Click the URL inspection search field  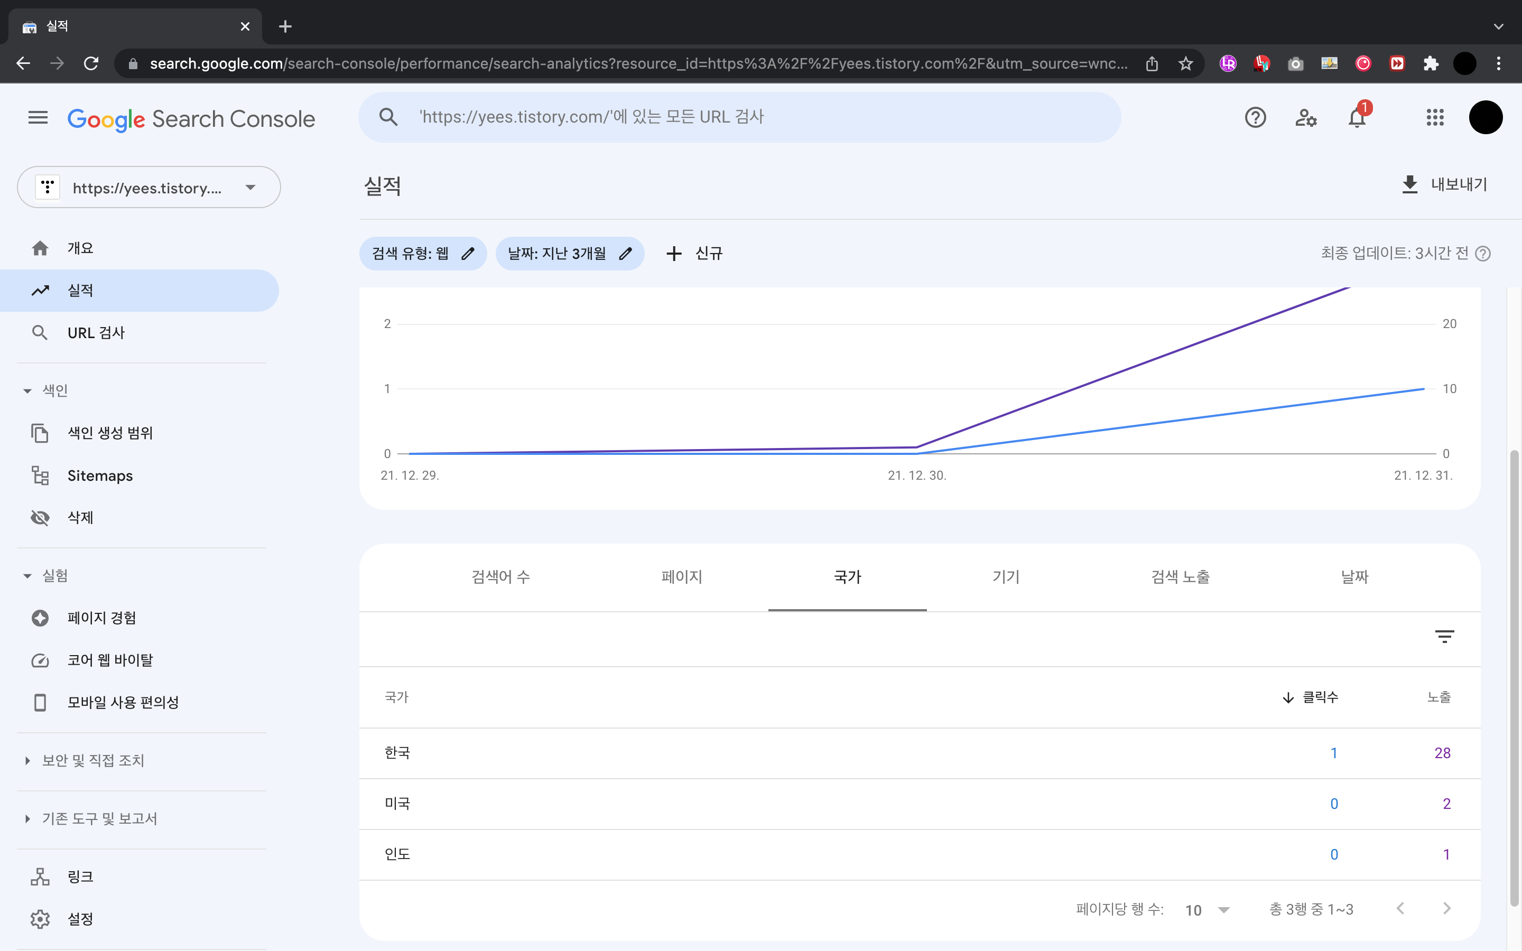pos(739,118)
